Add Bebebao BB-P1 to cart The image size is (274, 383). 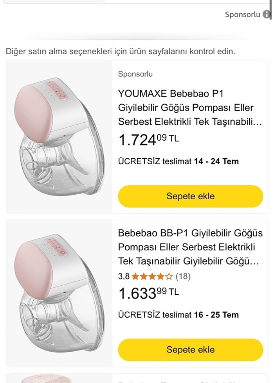click(191, 349)
